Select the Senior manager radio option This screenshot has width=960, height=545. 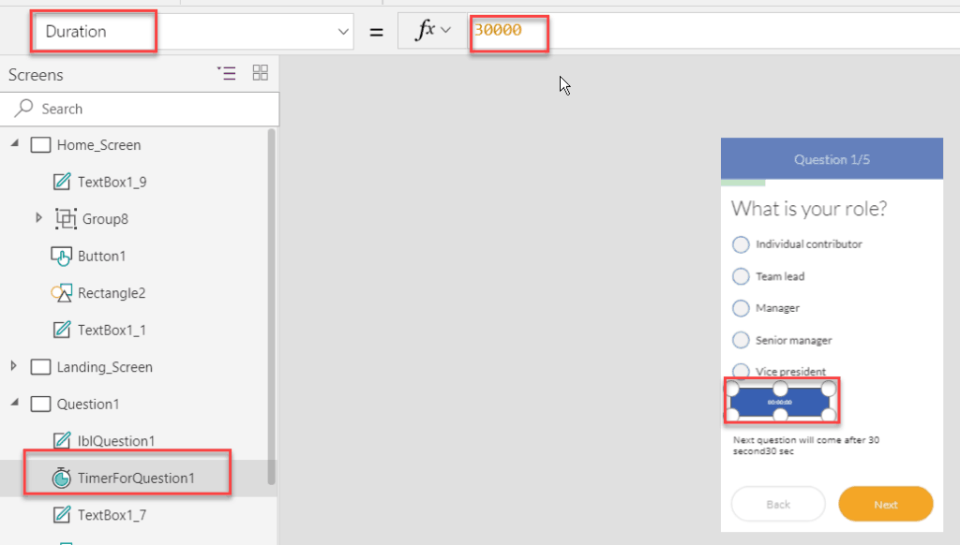tap(741, 340)
